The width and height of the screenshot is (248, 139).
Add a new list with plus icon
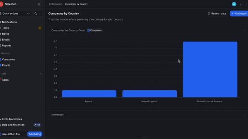[x=41, y=74]
